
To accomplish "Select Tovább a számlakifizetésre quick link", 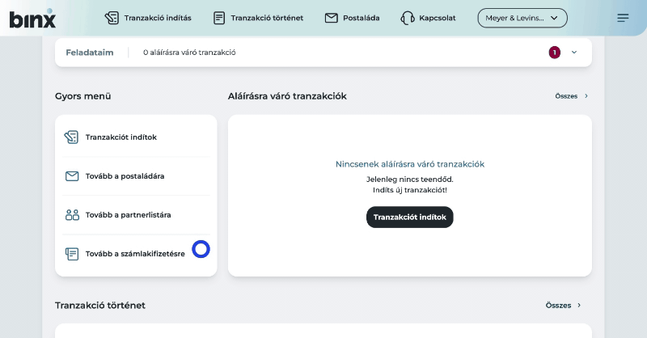I will point(136,254).
